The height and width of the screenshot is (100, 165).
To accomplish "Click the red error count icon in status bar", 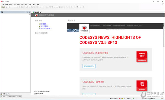I will pyautogui.click(x=120, y=99).
